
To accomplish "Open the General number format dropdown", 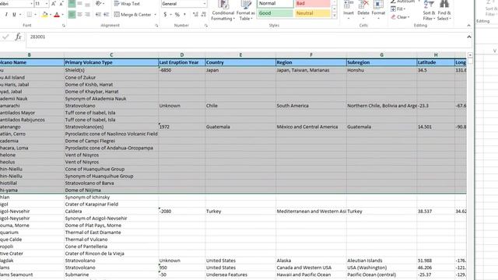I will (204, 4).
